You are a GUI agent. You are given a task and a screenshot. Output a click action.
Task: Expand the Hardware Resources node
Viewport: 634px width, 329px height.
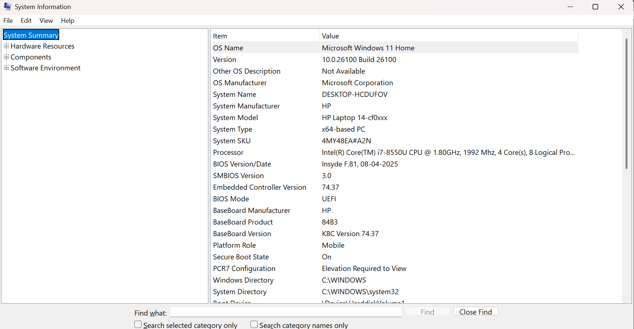[x=6, y=46]
